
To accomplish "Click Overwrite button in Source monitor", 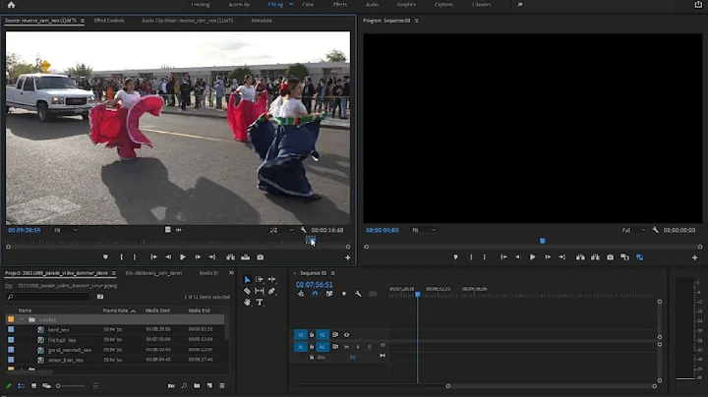I will point(245,257).
